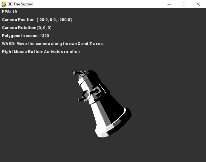This screenshot has width=206, height=162.
Task: Click the round eyestalk tip on the model
Action: [x=74, y=73]
